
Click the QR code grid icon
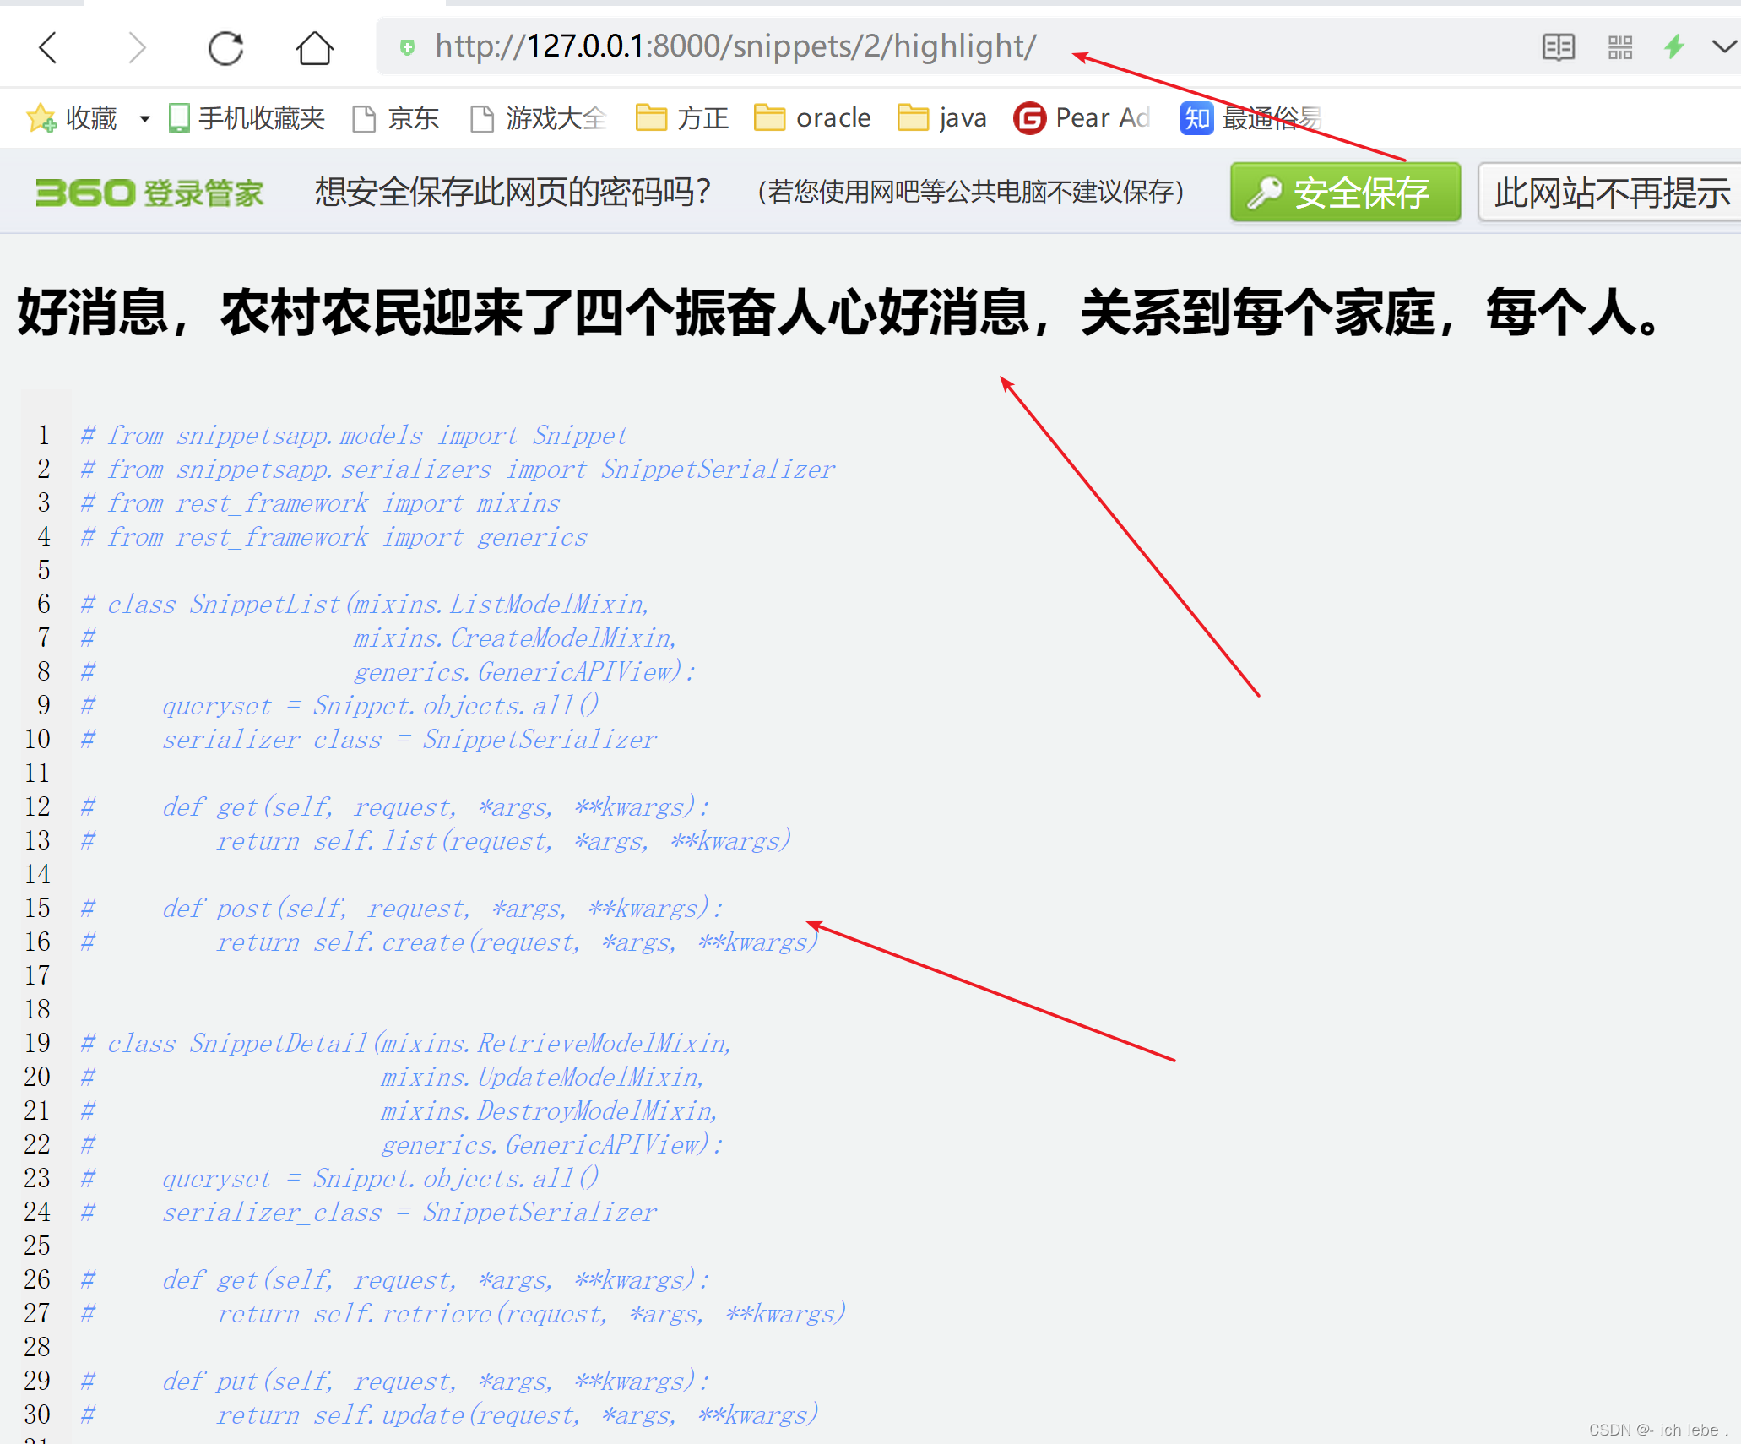(1619, 47)
